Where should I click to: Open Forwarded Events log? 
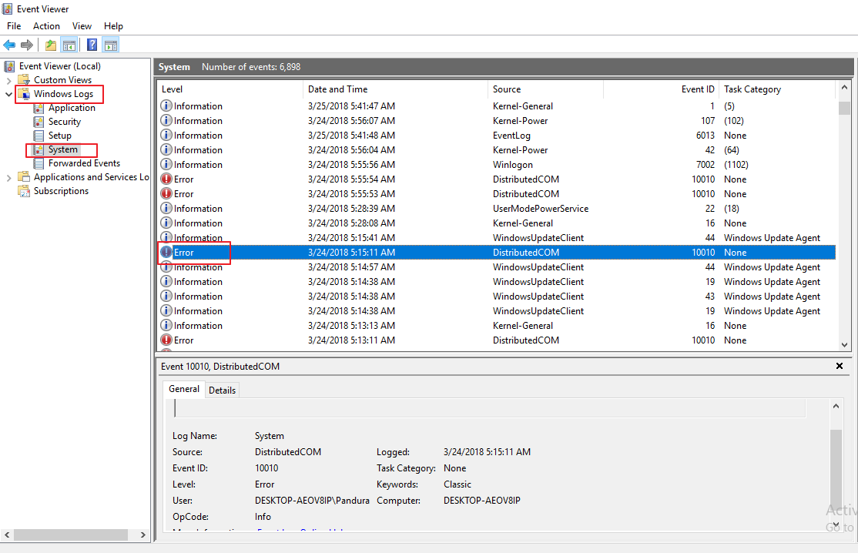pos(84,163)
